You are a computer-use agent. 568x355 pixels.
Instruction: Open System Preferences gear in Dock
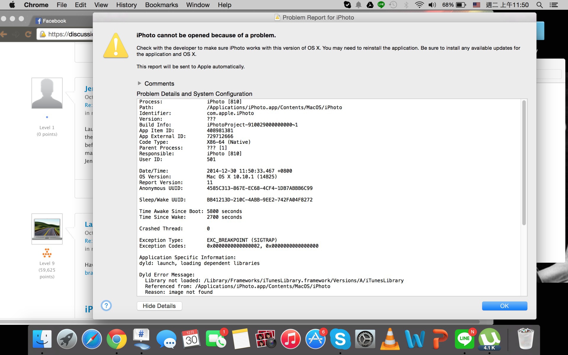[365, 339]
